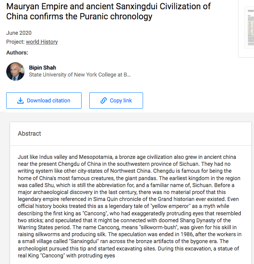
Task: Open the "world History" project link
Action: pyautogui.click(x=42, y=42)
